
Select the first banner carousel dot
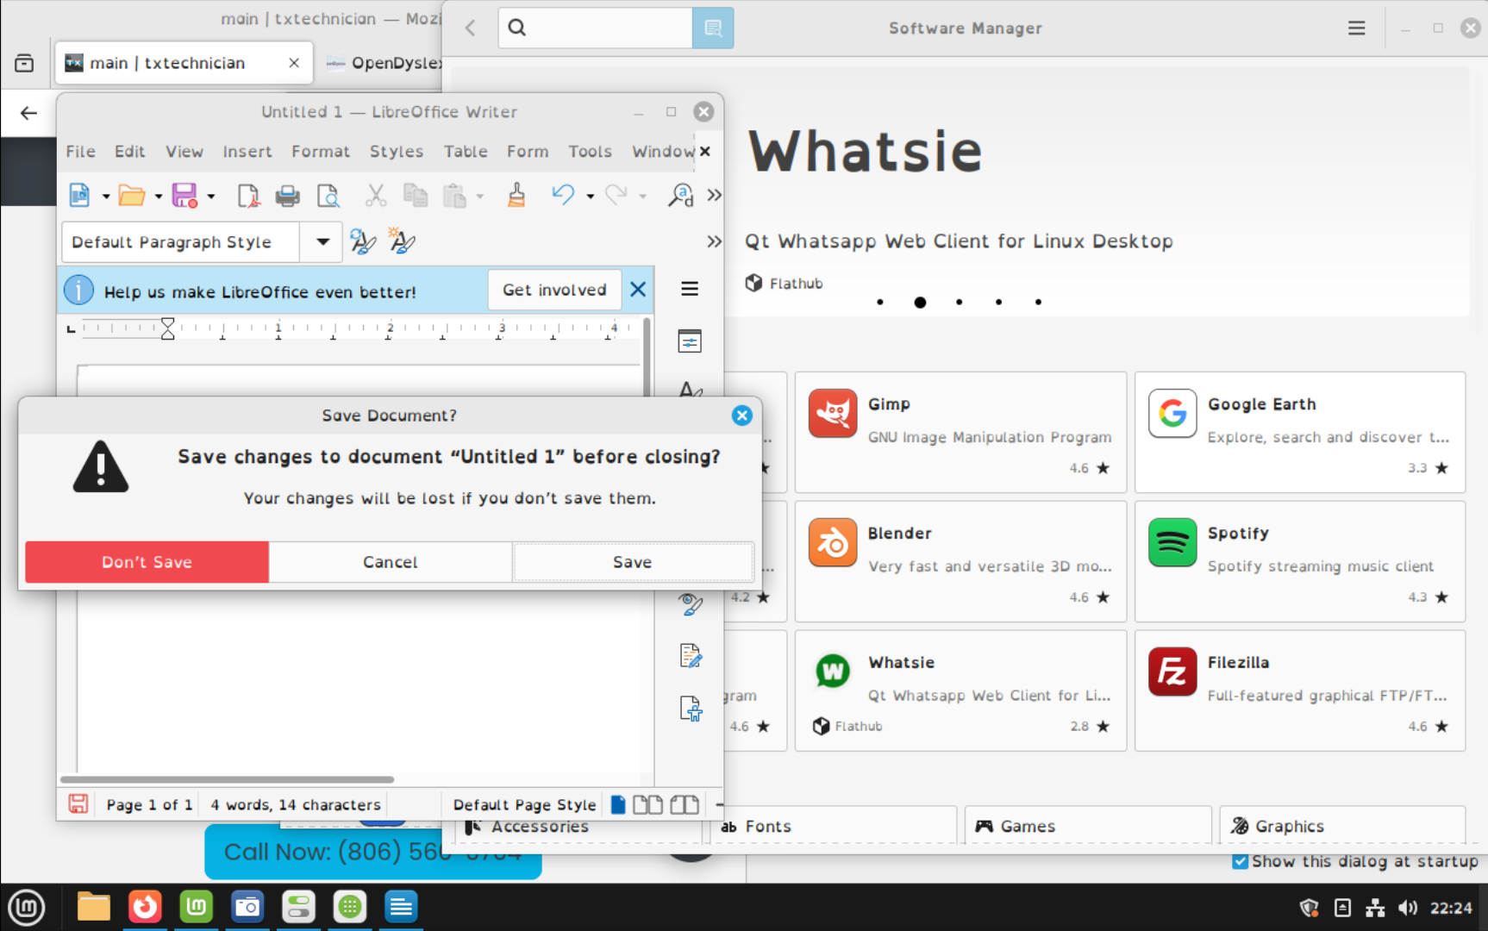[879, 302]
